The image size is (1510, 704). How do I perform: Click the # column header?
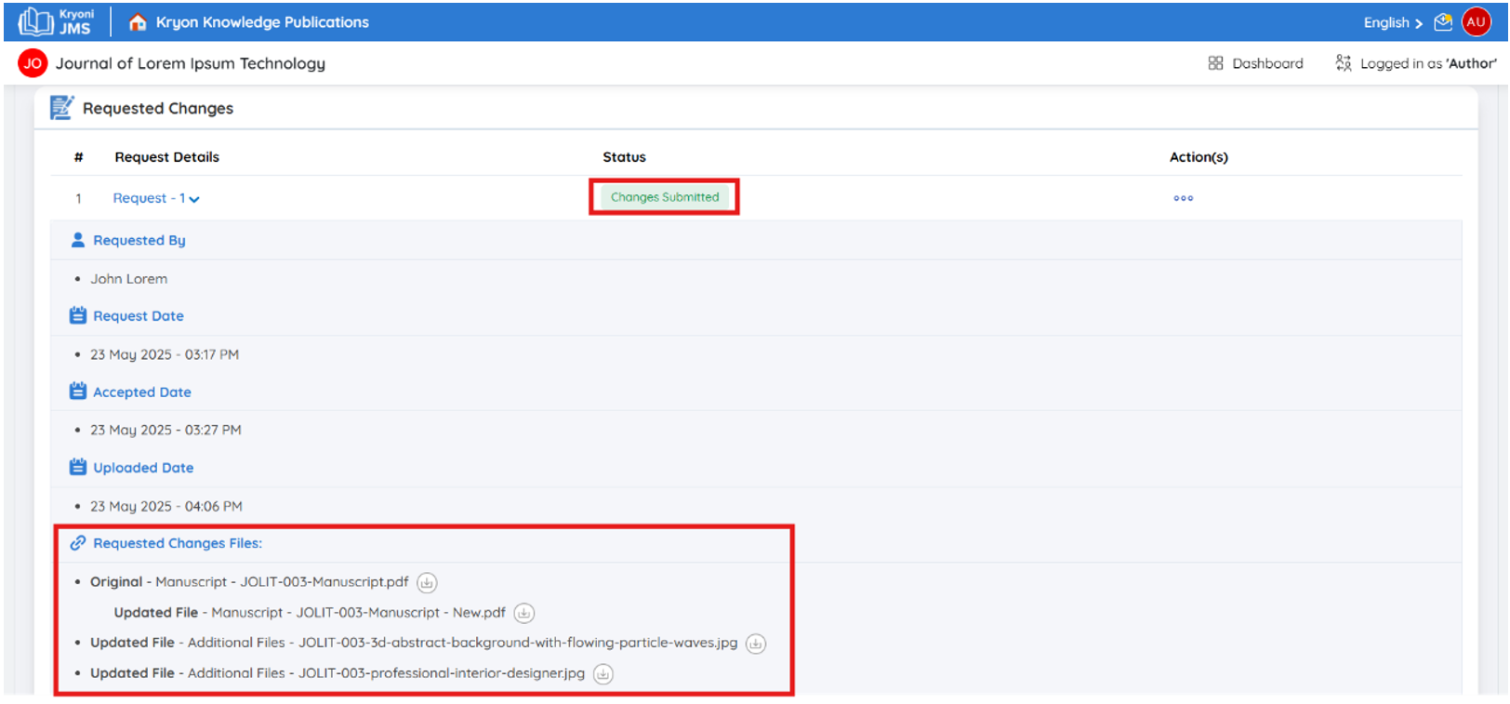pos(79,157)
